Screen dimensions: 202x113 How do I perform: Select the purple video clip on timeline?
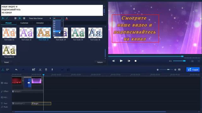(37, 80)
